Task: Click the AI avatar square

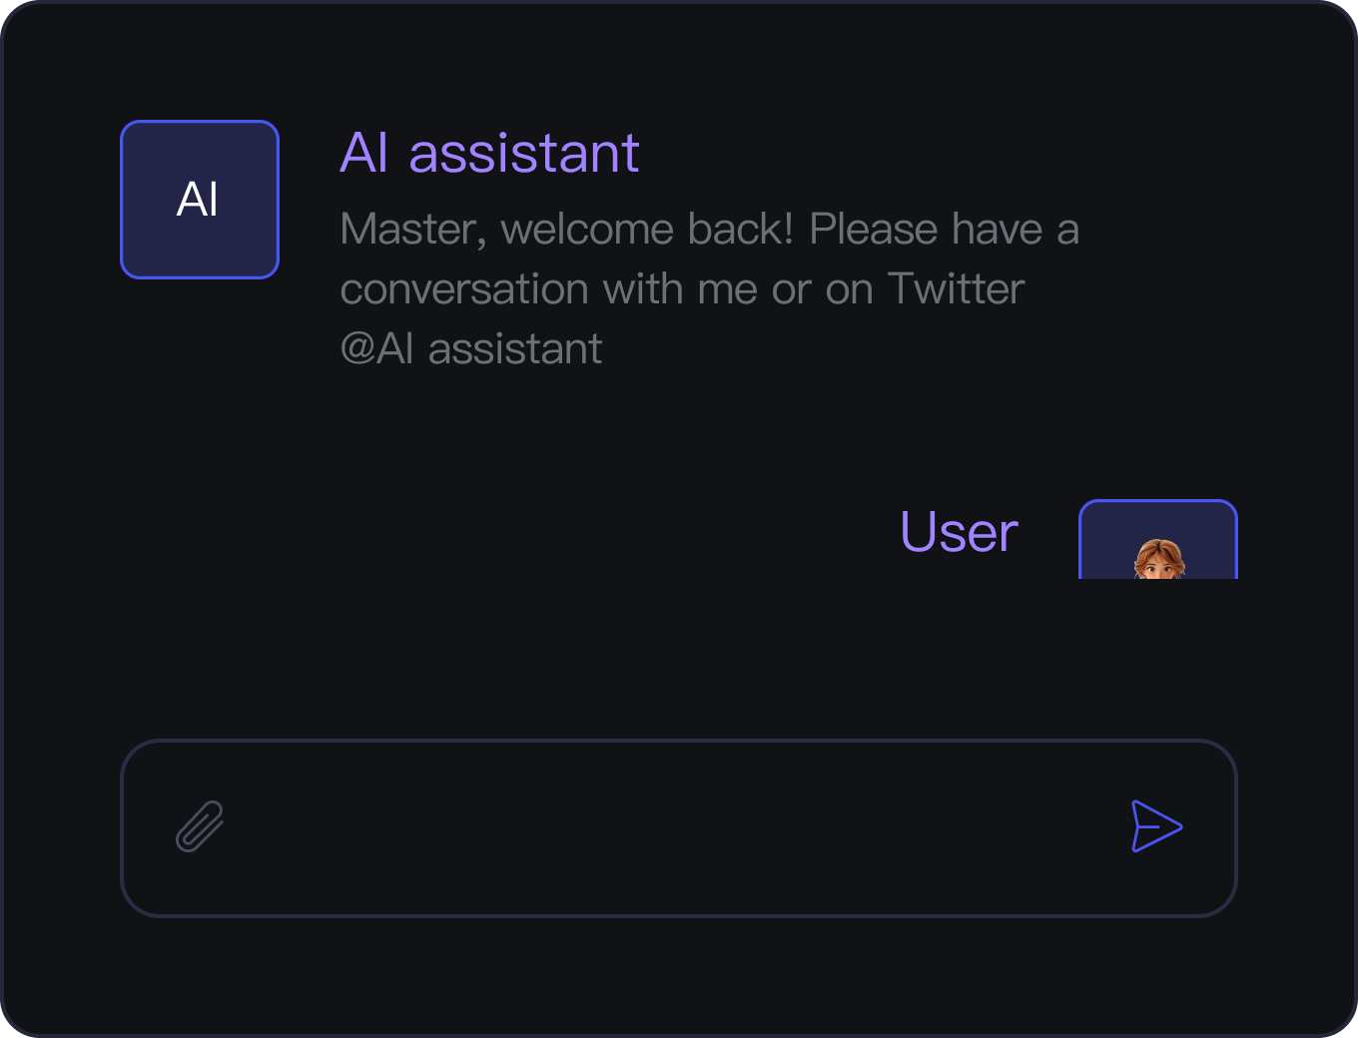Action: 200,200
